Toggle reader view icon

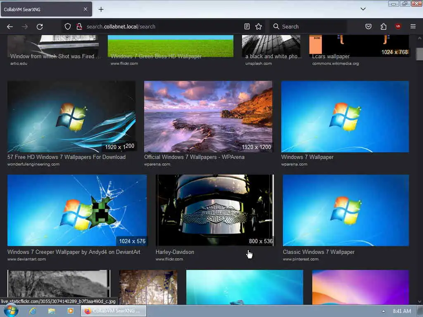[247, 26]
